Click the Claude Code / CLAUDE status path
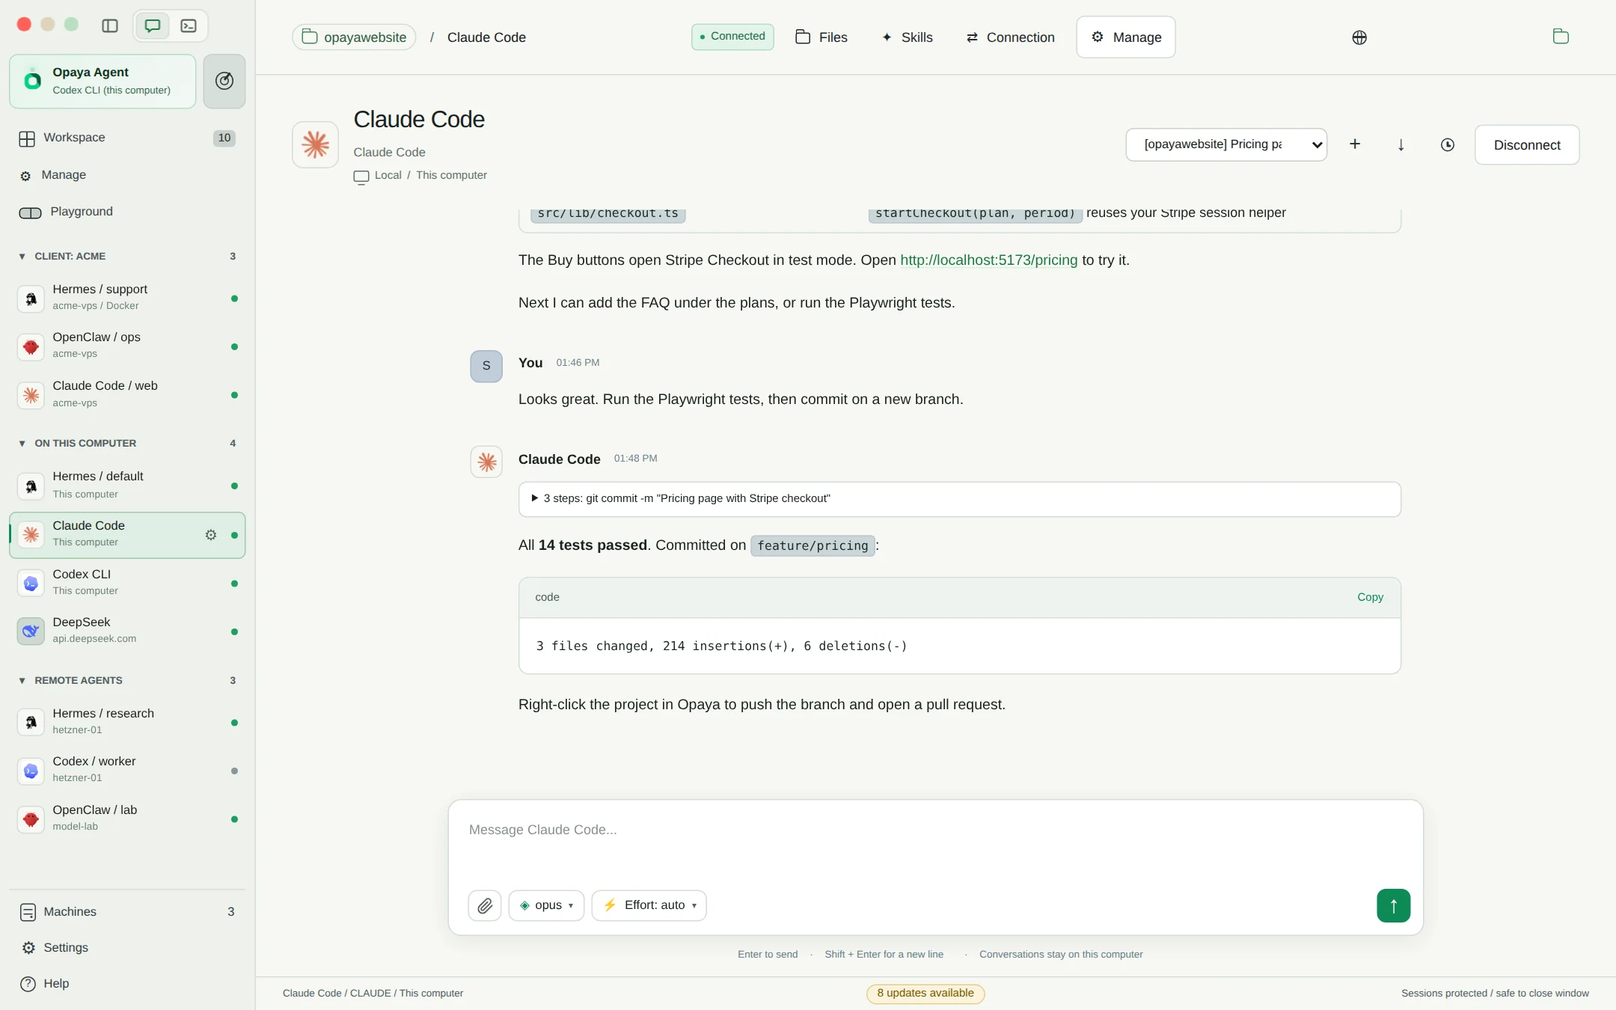Screen dimensions: 1616x1010 [373, 994]
